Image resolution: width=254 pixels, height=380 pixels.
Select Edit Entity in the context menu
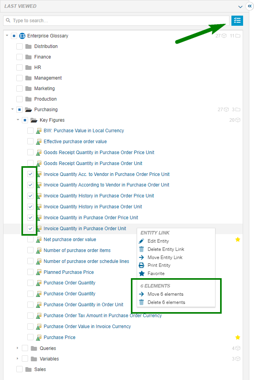pyautogui.click(x=158, y=241)
